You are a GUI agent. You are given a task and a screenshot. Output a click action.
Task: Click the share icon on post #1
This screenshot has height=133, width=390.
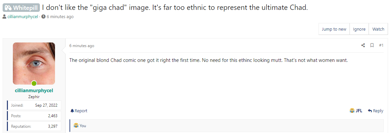coord(363,45)
